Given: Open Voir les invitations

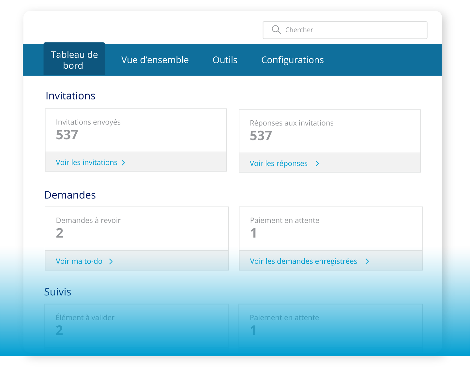Looking at the screenshot, I should 86,162.
